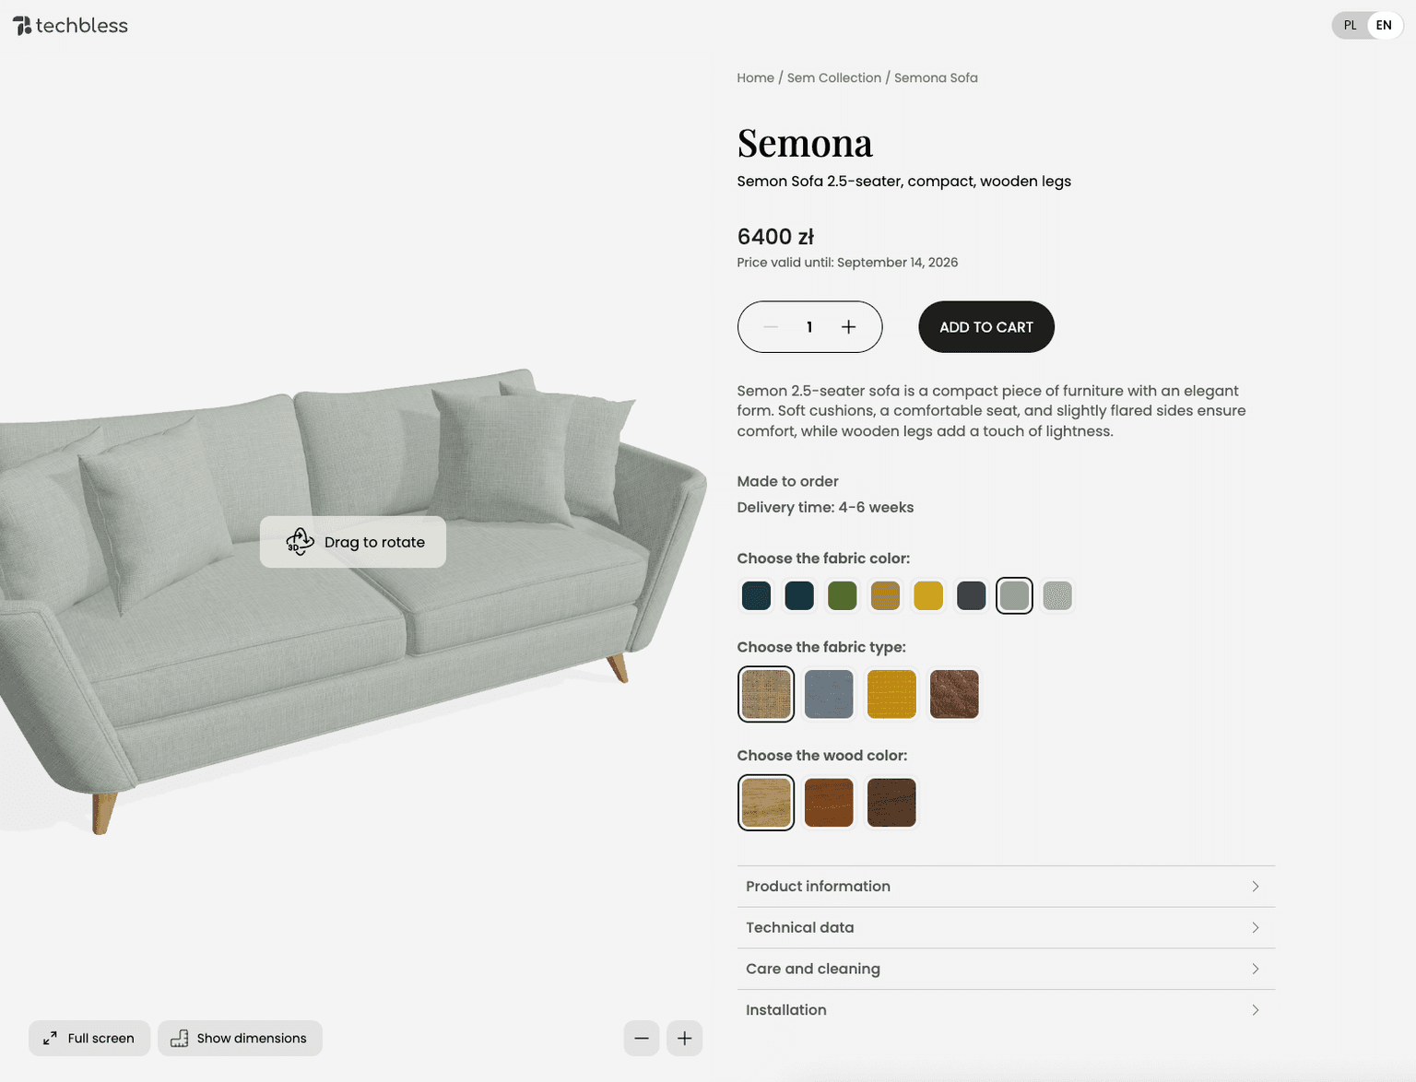
Task: Go to Home breadcrumb link
Action: [755, 78]
